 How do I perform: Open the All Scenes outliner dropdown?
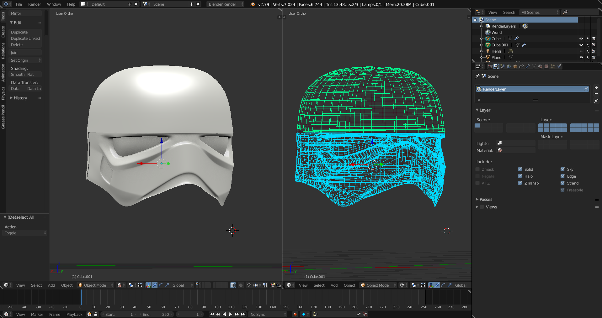tap(540, 12)
